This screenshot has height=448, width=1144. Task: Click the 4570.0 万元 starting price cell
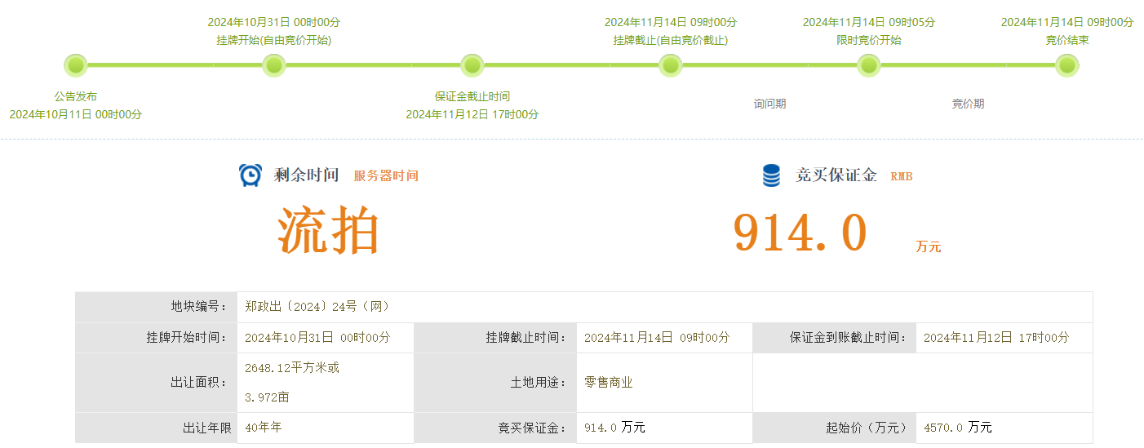pyautogui.click(x=958, y=428)
